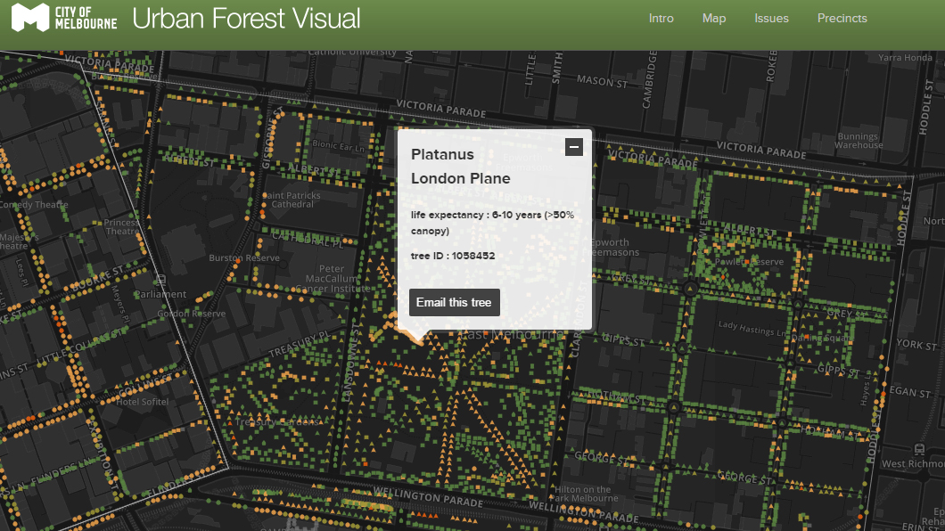The height and width of the screenshot is (531, 945).
Task: Click the Burston Reserve map label
Action: coord(243,258)
